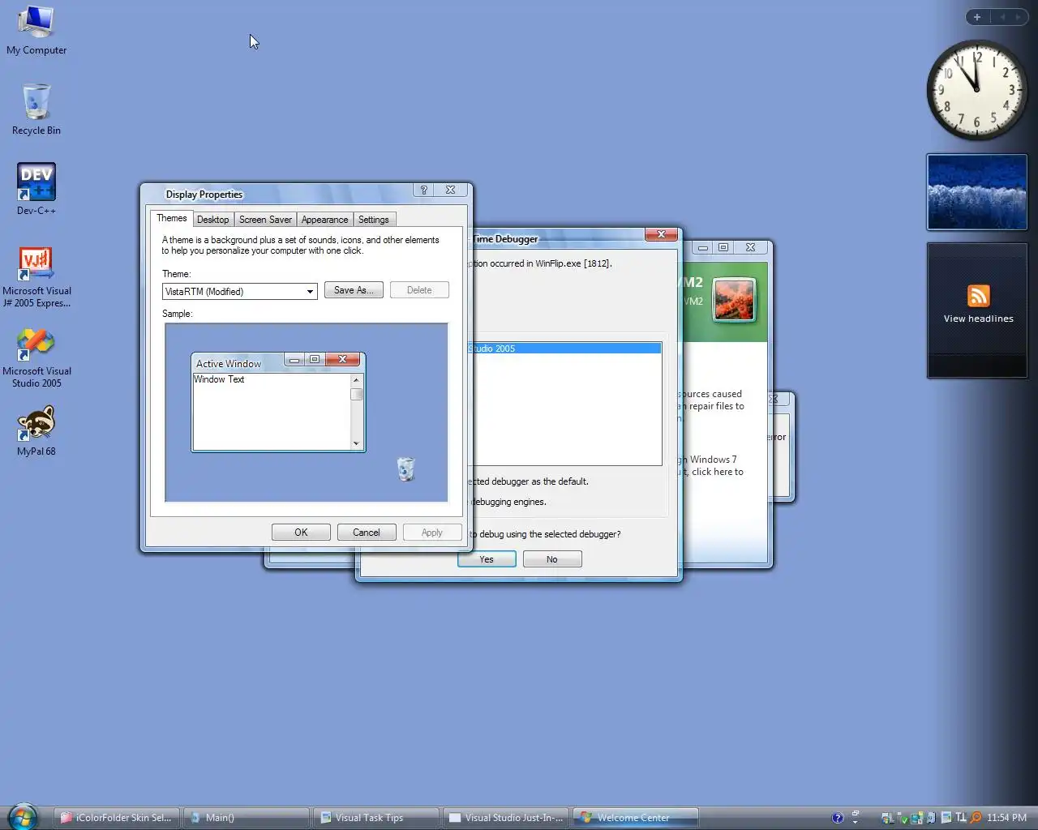Click the blue help question mark tray icon

pos(838,818)
